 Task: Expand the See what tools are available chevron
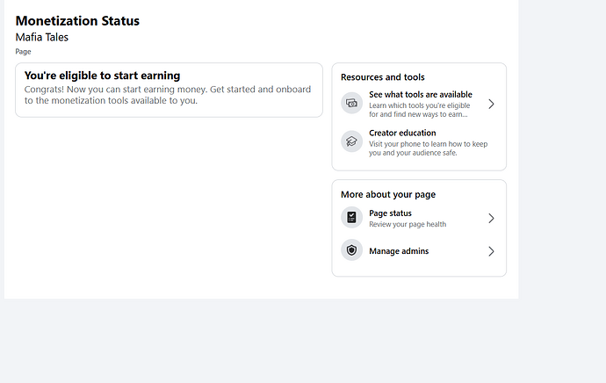pyautogui.click(x=491, y=104)
